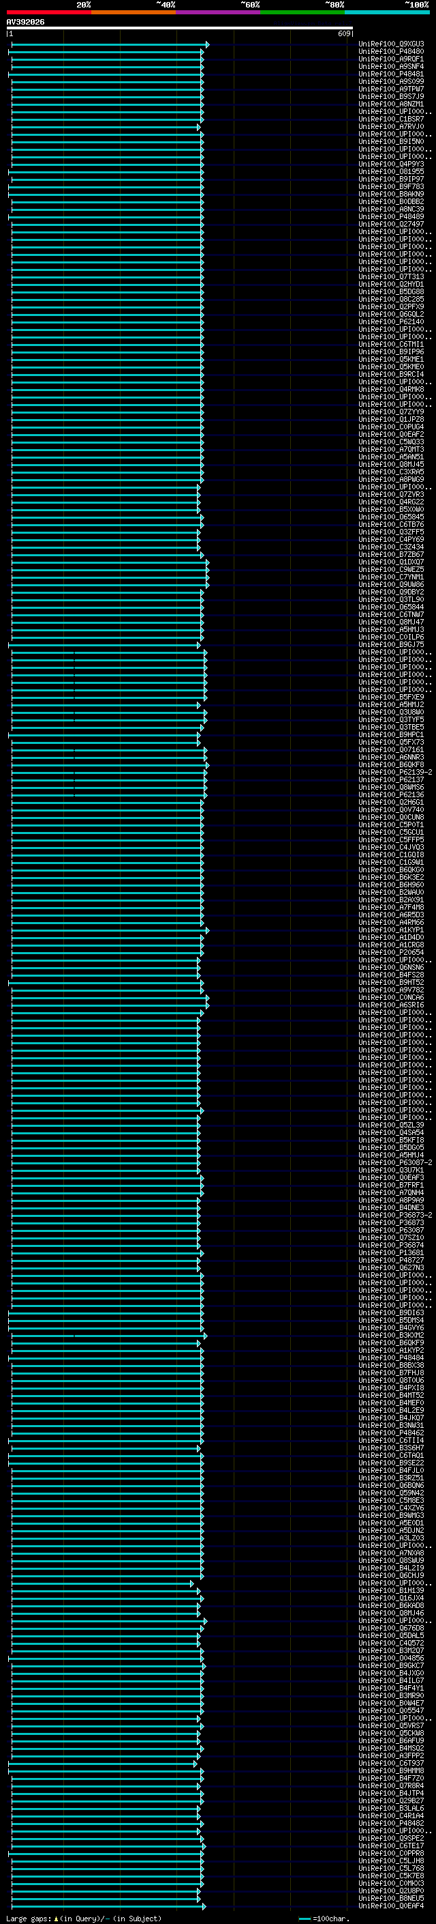Select hit label UniRef100_B9F783
The width and height of the screenshot is (436, 1924).
(x=391, y=188)
